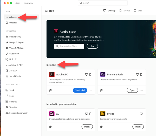Install Bridge

point(138,127)
